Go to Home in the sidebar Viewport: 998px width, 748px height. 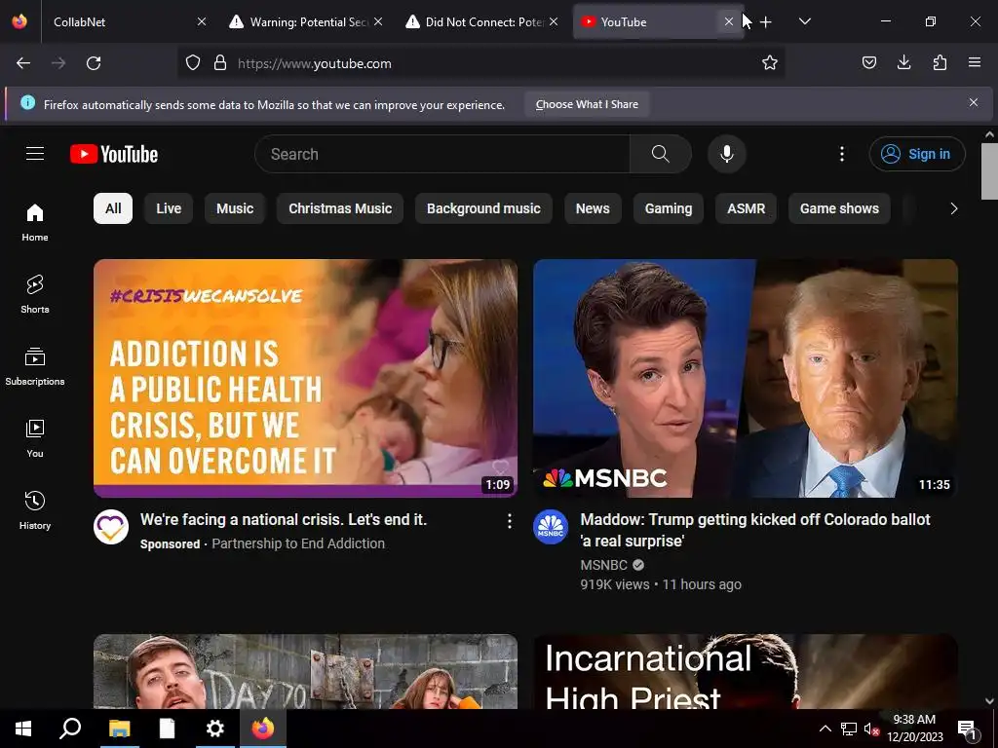35,222
